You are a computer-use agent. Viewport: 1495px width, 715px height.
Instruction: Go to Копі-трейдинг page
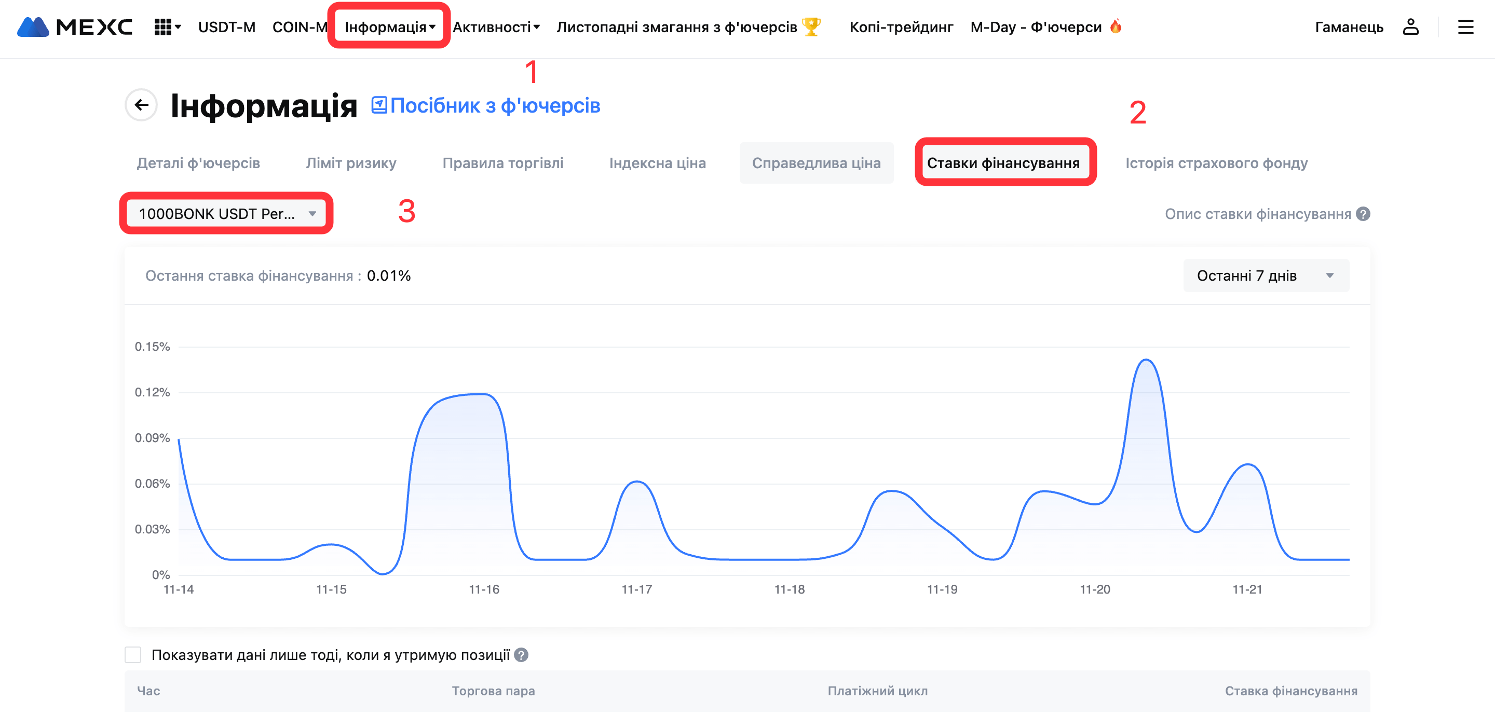coord(901,26)
